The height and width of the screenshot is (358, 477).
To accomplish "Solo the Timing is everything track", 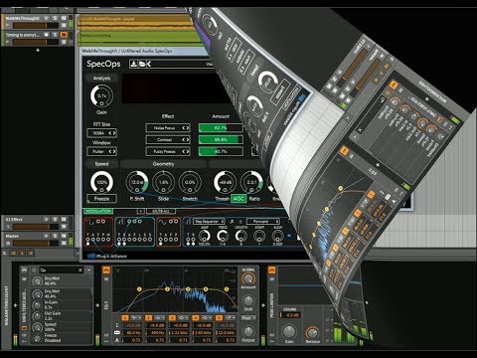I will pyautogui.click(x=55, y=35).
